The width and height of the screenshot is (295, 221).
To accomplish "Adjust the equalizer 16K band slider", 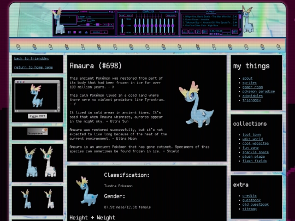I will [173, 26].
